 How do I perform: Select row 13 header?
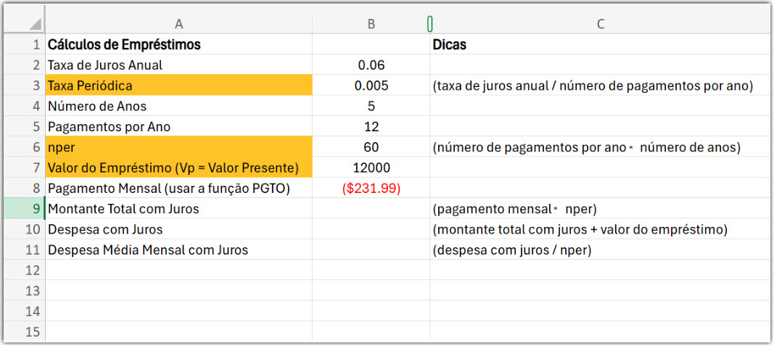24,291
